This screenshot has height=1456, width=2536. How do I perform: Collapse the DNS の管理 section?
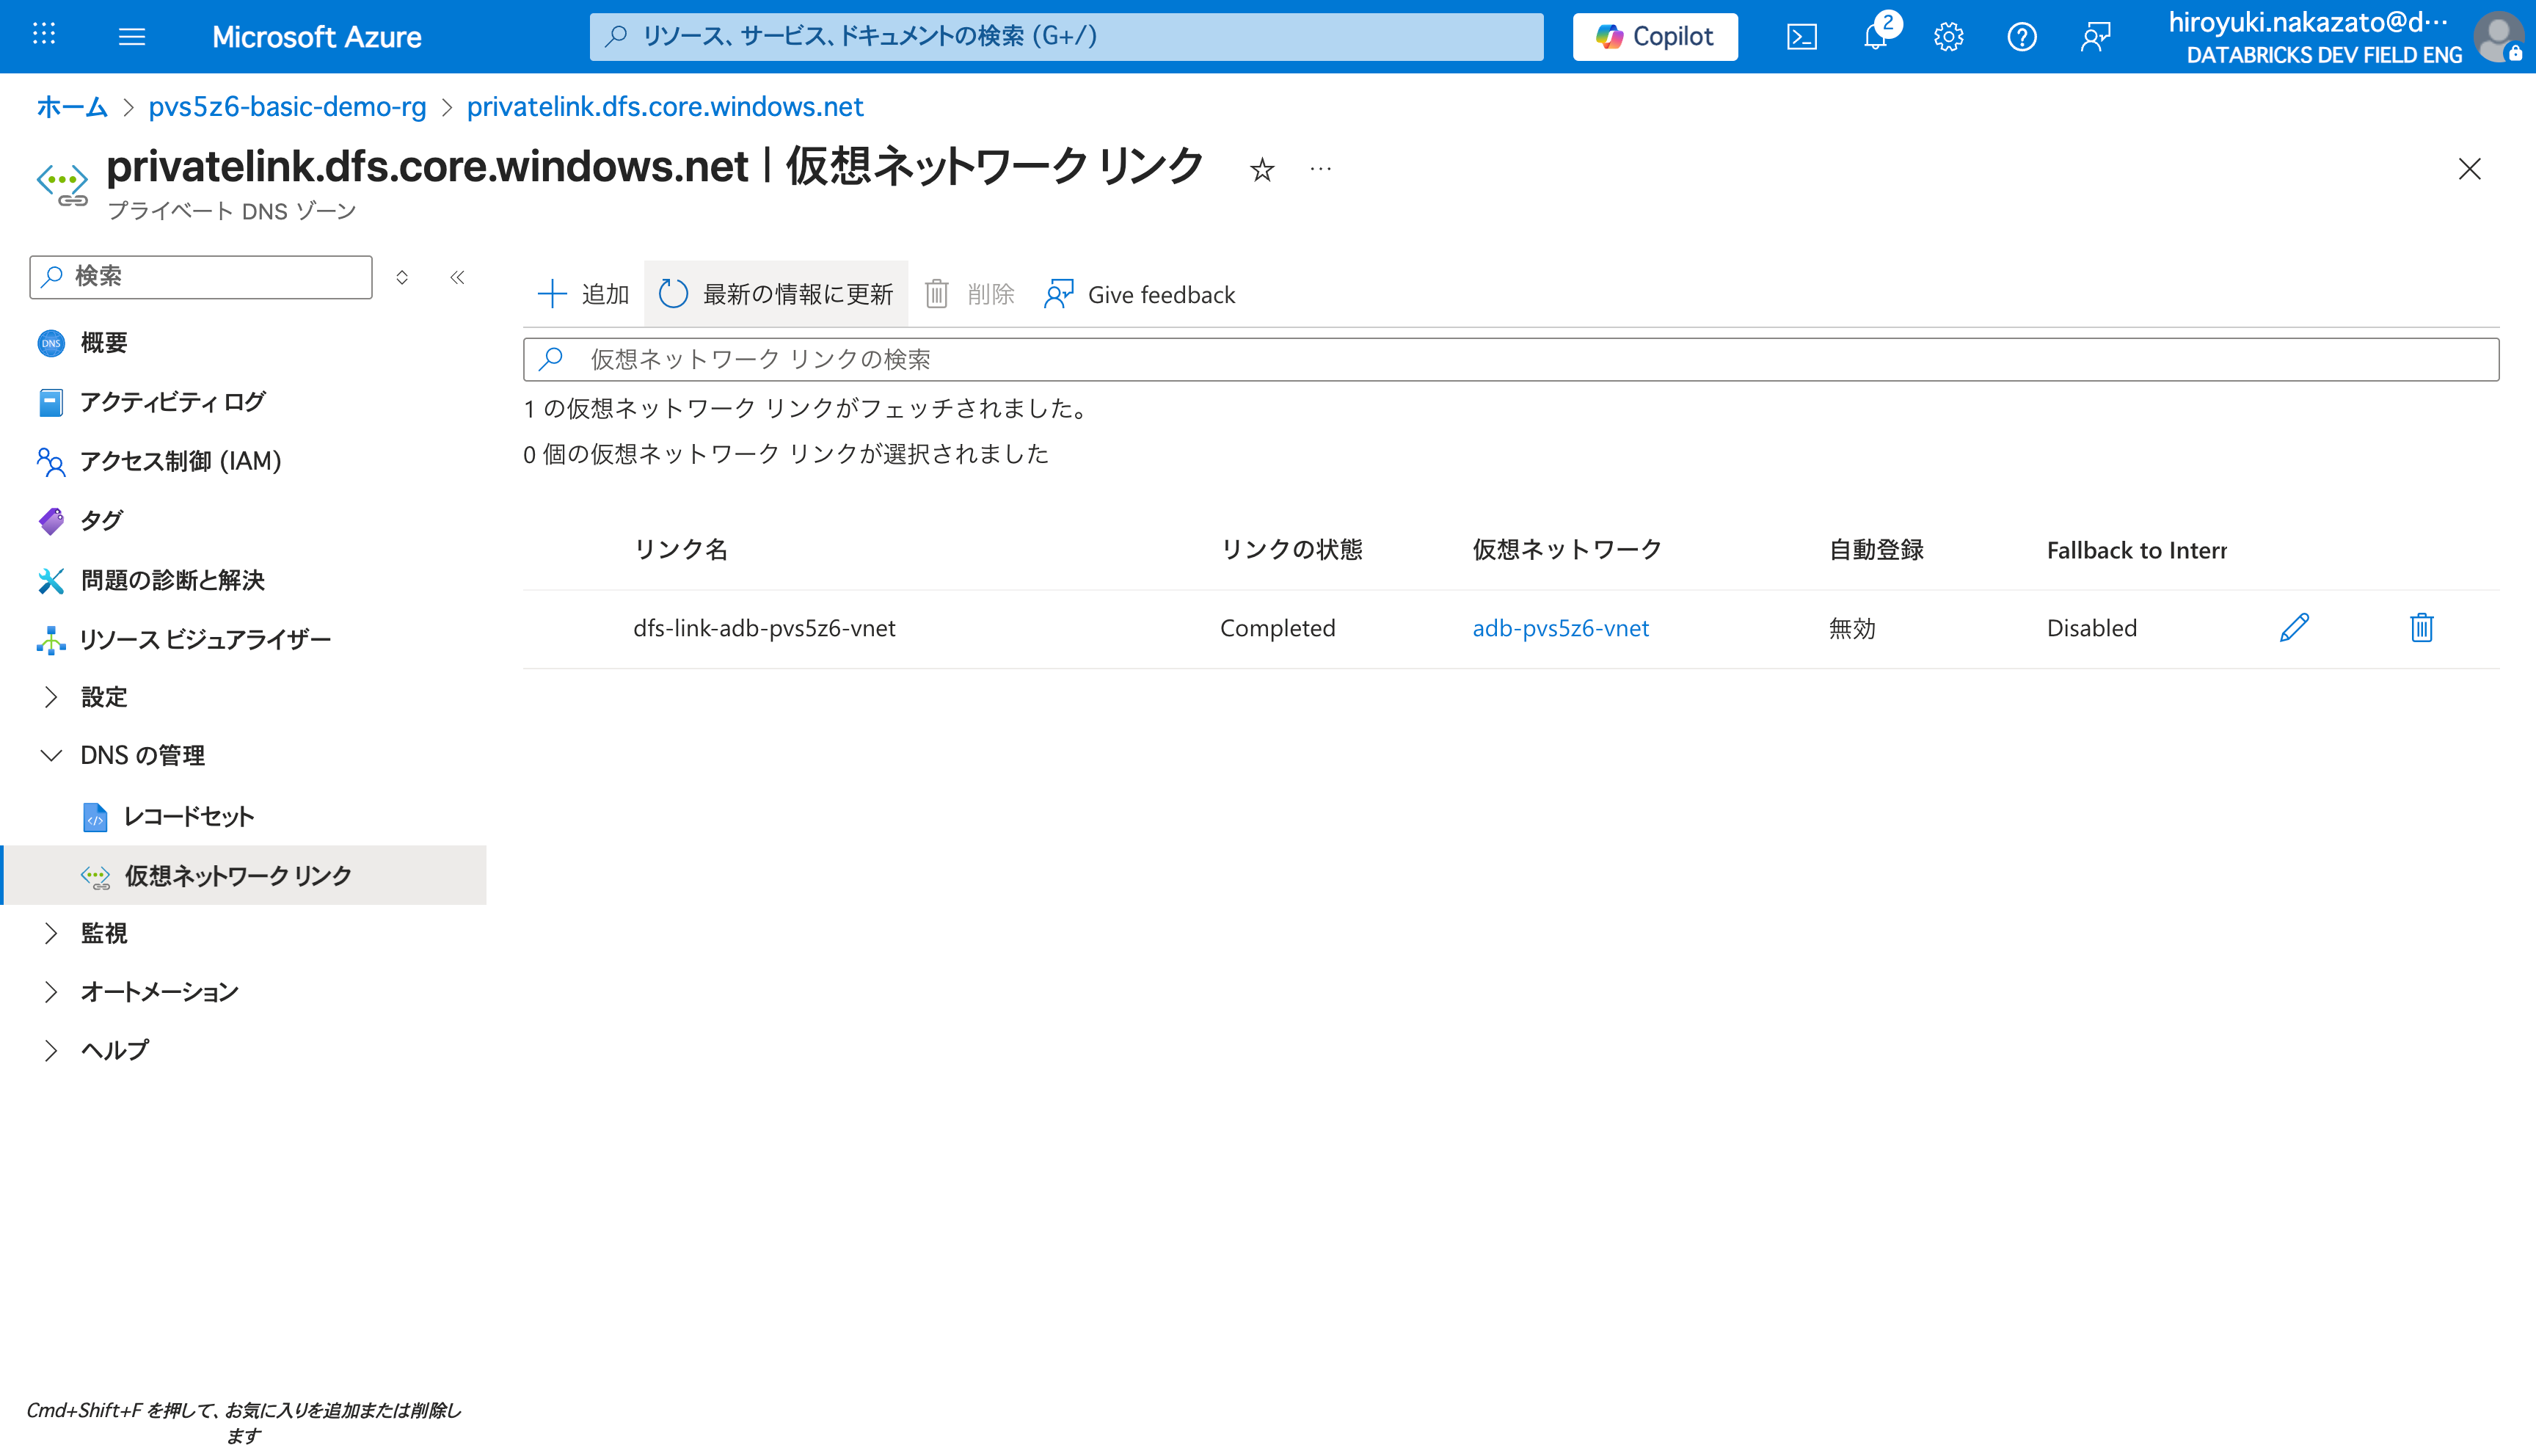click(51, 755)
